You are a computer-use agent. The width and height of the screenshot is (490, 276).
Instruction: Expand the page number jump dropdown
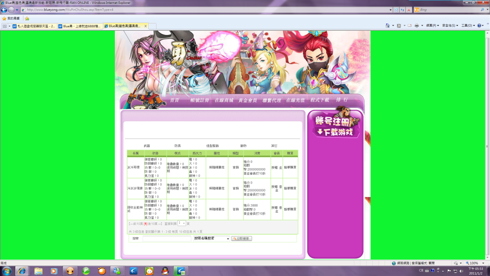[184, 223]
